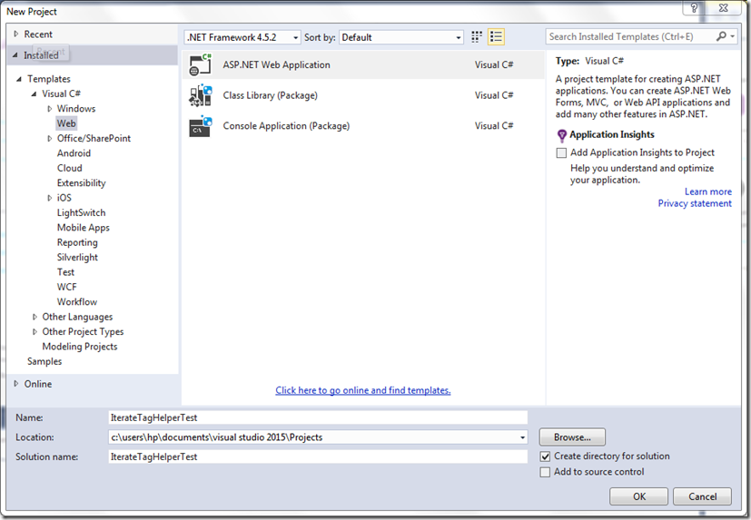The height and width of the screenshot is (520, 751).
Task: Select Console Application (Package) template icon
Action: 200,126
